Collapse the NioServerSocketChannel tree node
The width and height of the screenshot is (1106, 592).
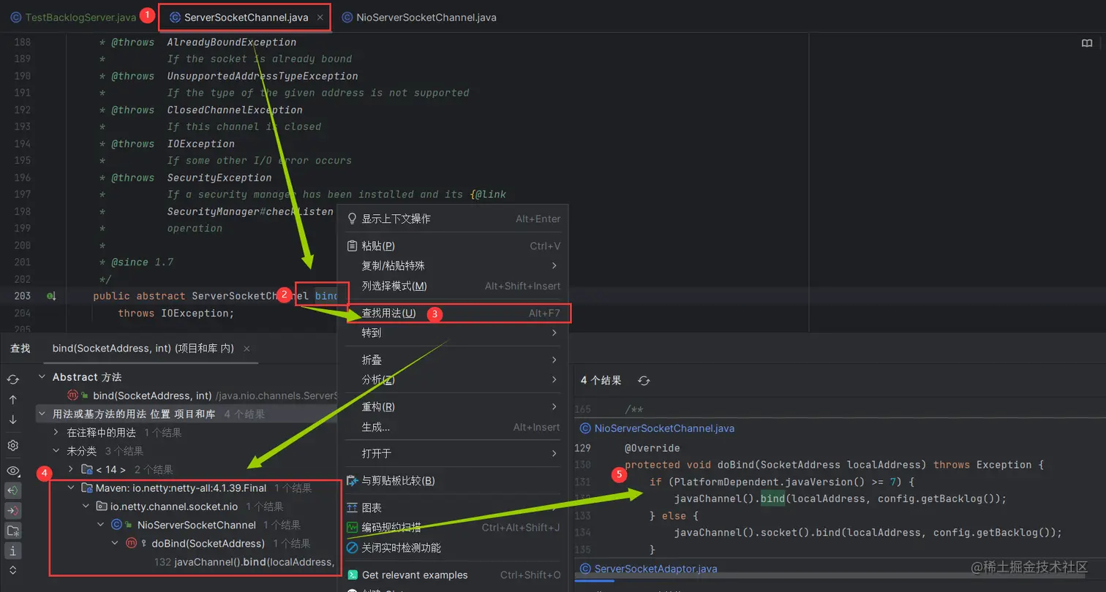click(100, 525)
